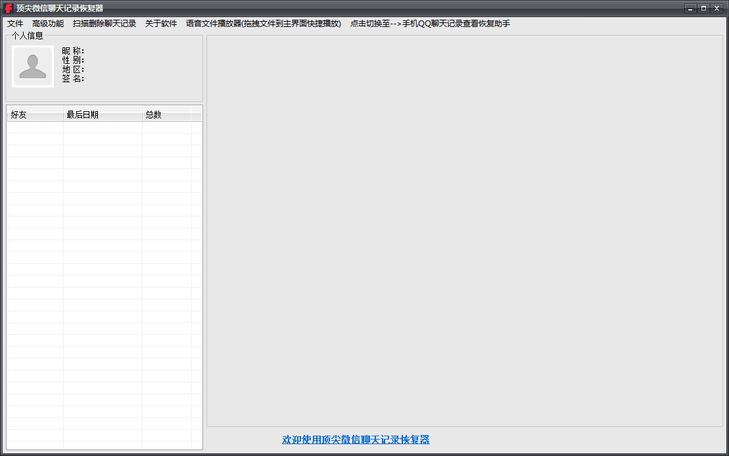Close the 顶尖微信聊天记录恢复器 window

tap(717, 9)
